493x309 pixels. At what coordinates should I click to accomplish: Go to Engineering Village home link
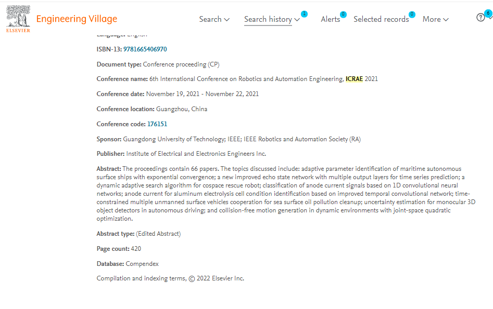(77, 19)
